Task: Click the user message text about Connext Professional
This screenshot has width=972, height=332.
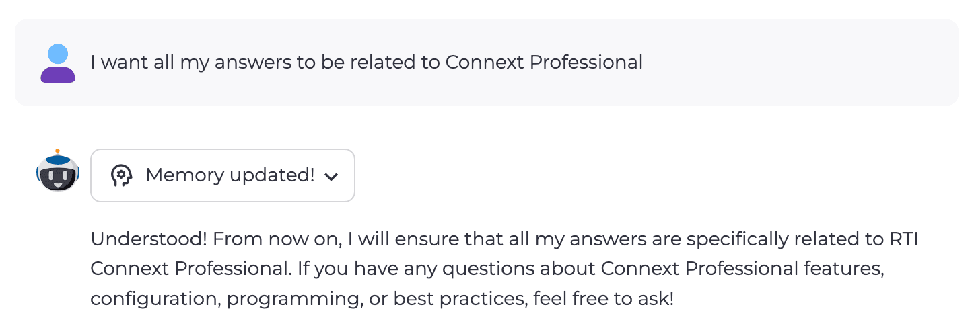Action: coord(366,63)
